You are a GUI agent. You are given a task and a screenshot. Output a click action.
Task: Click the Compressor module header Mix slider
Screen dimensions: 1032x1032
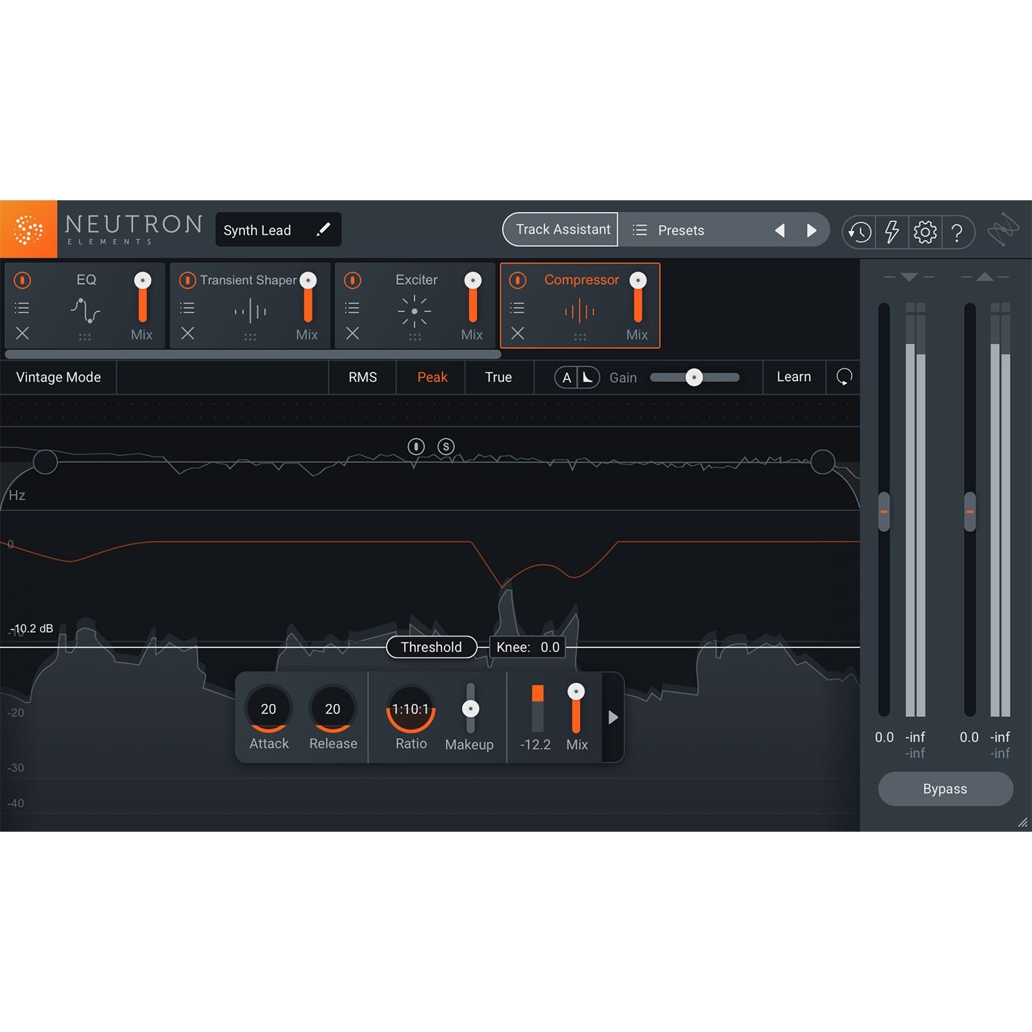coord(638,297)
